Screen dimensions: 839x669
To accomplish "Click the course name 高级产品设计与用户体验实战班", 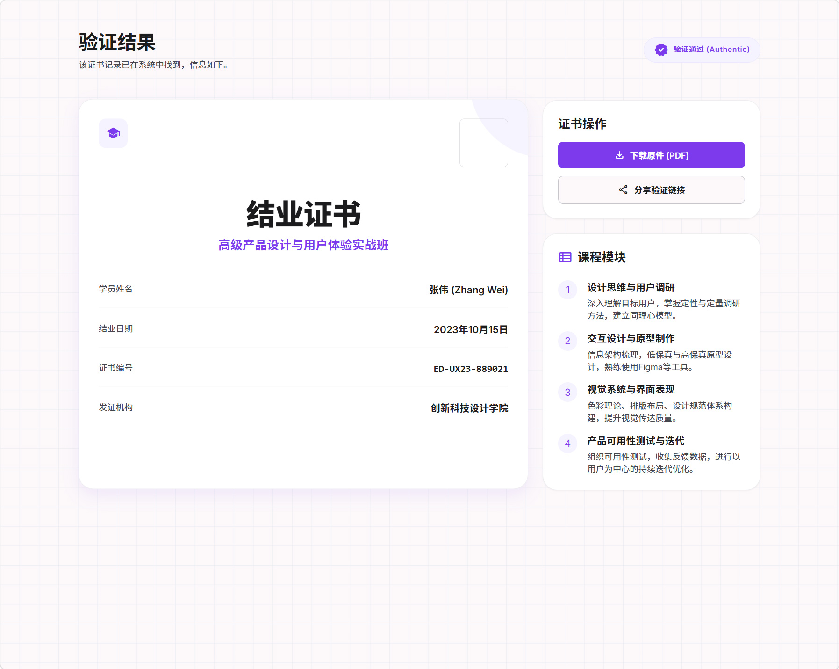I will click(303, 245).
